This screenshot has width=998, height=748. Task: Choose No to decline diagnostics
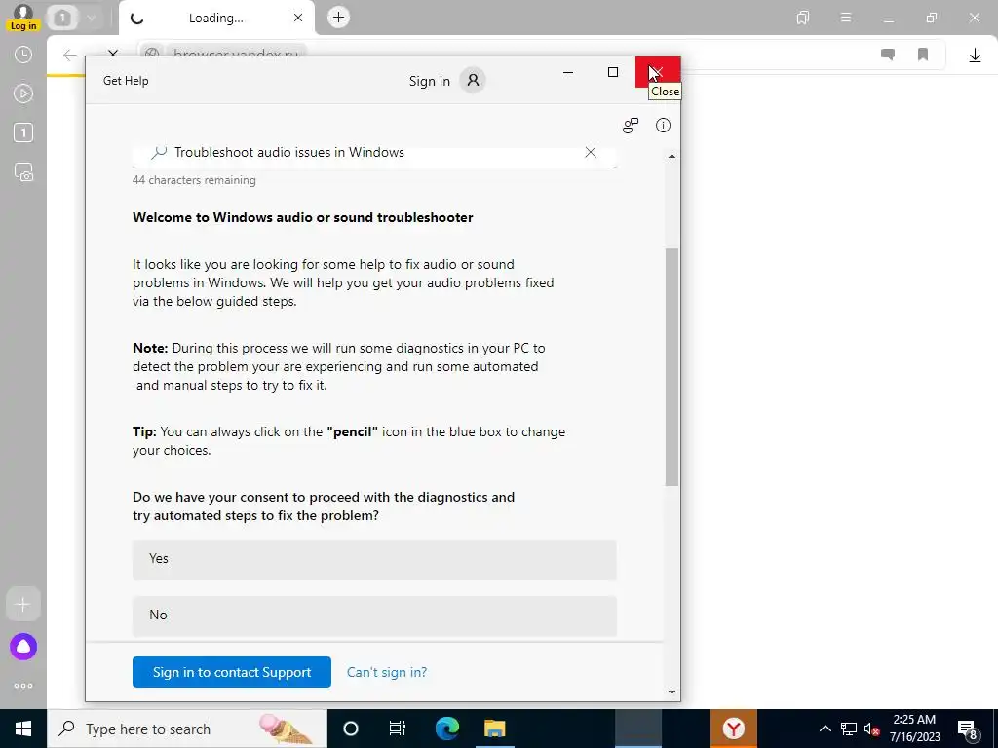(x=374, y=616)
